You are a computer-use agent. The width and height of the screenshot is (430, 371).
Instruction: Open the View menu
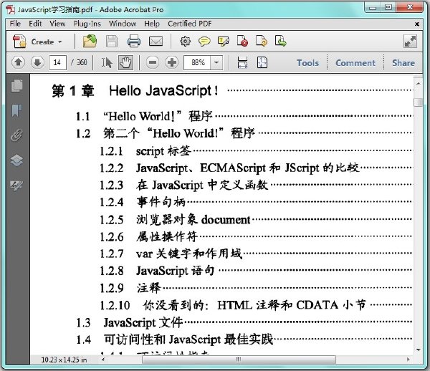pos(57,24)
